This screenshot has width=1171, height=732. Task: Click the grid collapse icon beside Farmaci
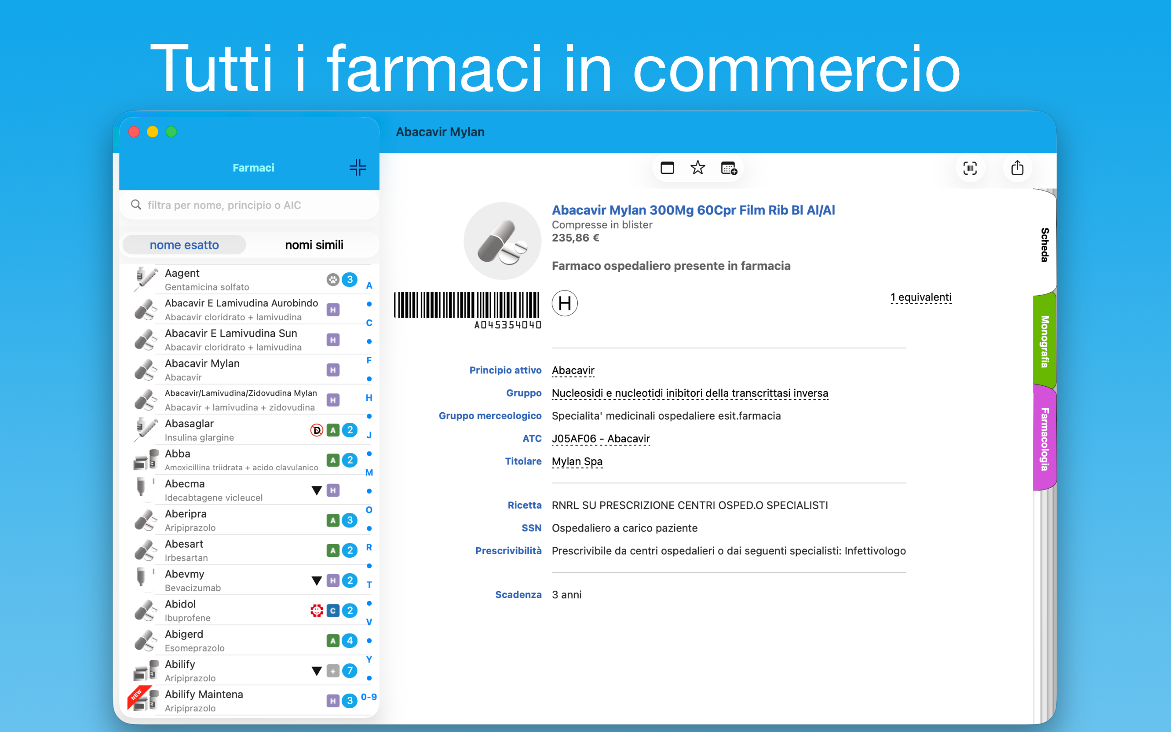[x=358, y=167]
